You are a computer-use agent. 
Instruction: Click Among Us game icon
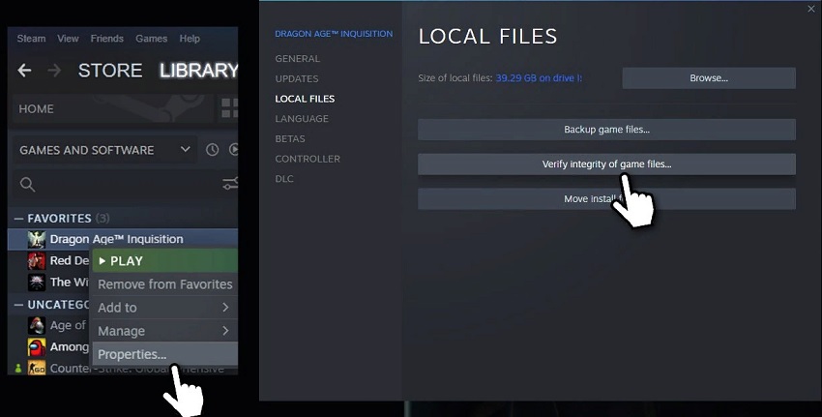(37, 347)
